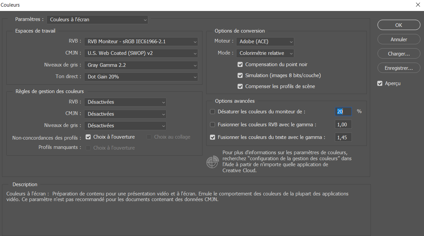
Task: Check Fusionner les couleurs RVB avec gamma
Action: pos(212,125)
